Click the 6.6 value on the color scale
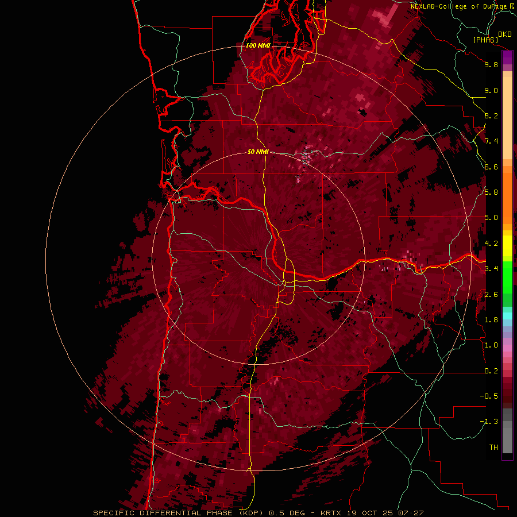Screen dimensions: 517x517 click(x=491, y=167)
